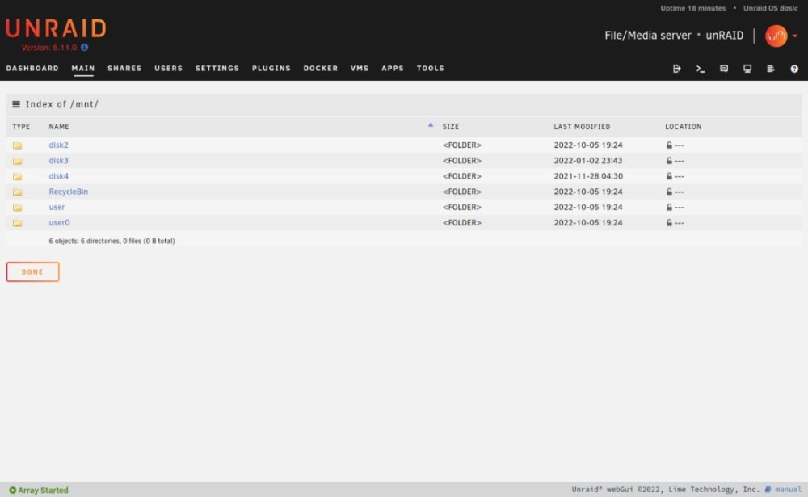Click the <FOLDER> size cell for disk2
The height and width of the screenshot is (497, 808).
pyautogui.click(x=461, y=145)
